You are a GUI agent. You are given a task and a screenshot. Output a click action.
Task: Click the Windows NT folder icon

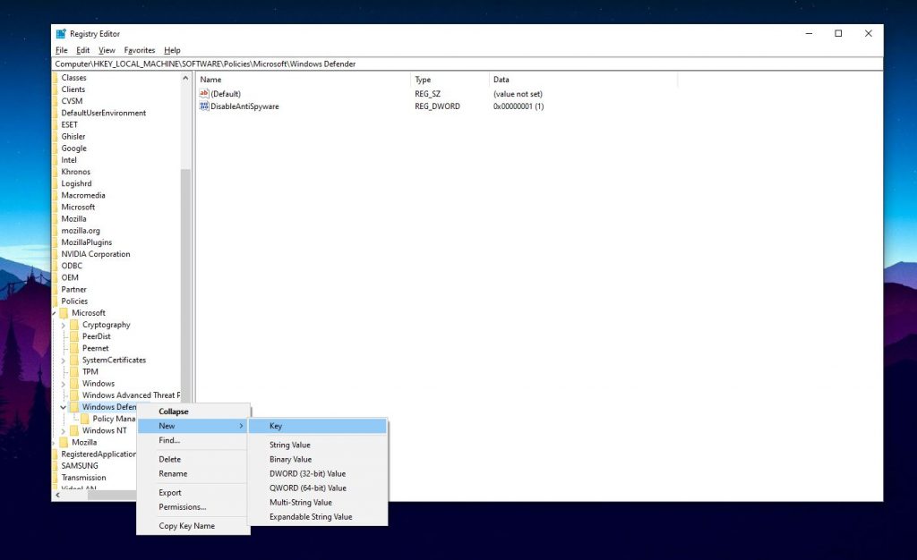click(74, 430)
